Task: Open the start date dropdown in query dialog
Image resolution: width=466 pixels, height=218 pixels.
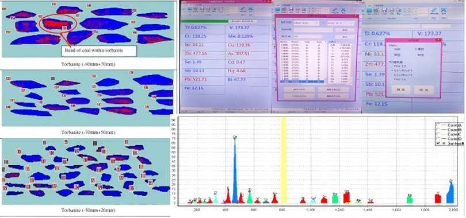Action: pos(316,23)
